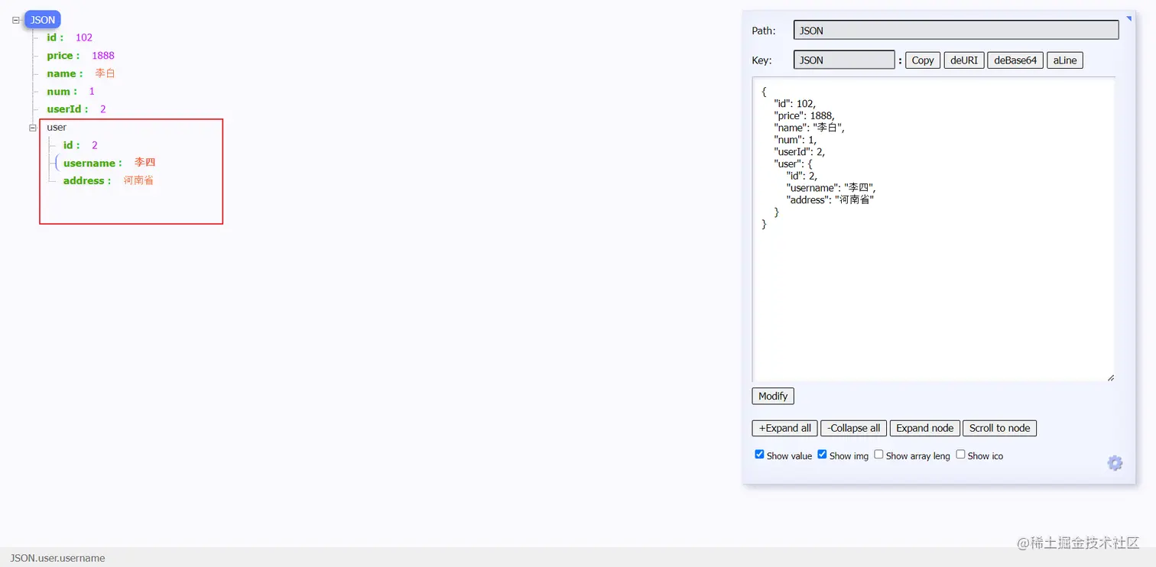Focus the Path input field
The image size is (1156, 567).
click(956, 31)
